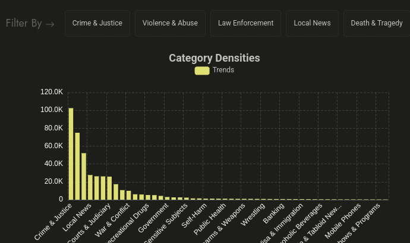410x243 pixels.
Task: Click the Trends legend label
Action: 223,70
